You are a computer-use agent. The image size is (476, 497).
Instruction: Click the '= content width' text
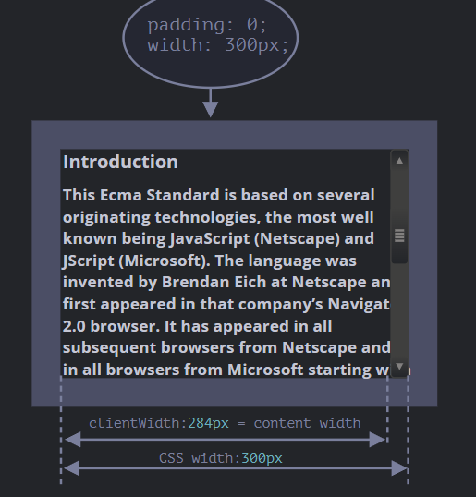pos(299,423)
